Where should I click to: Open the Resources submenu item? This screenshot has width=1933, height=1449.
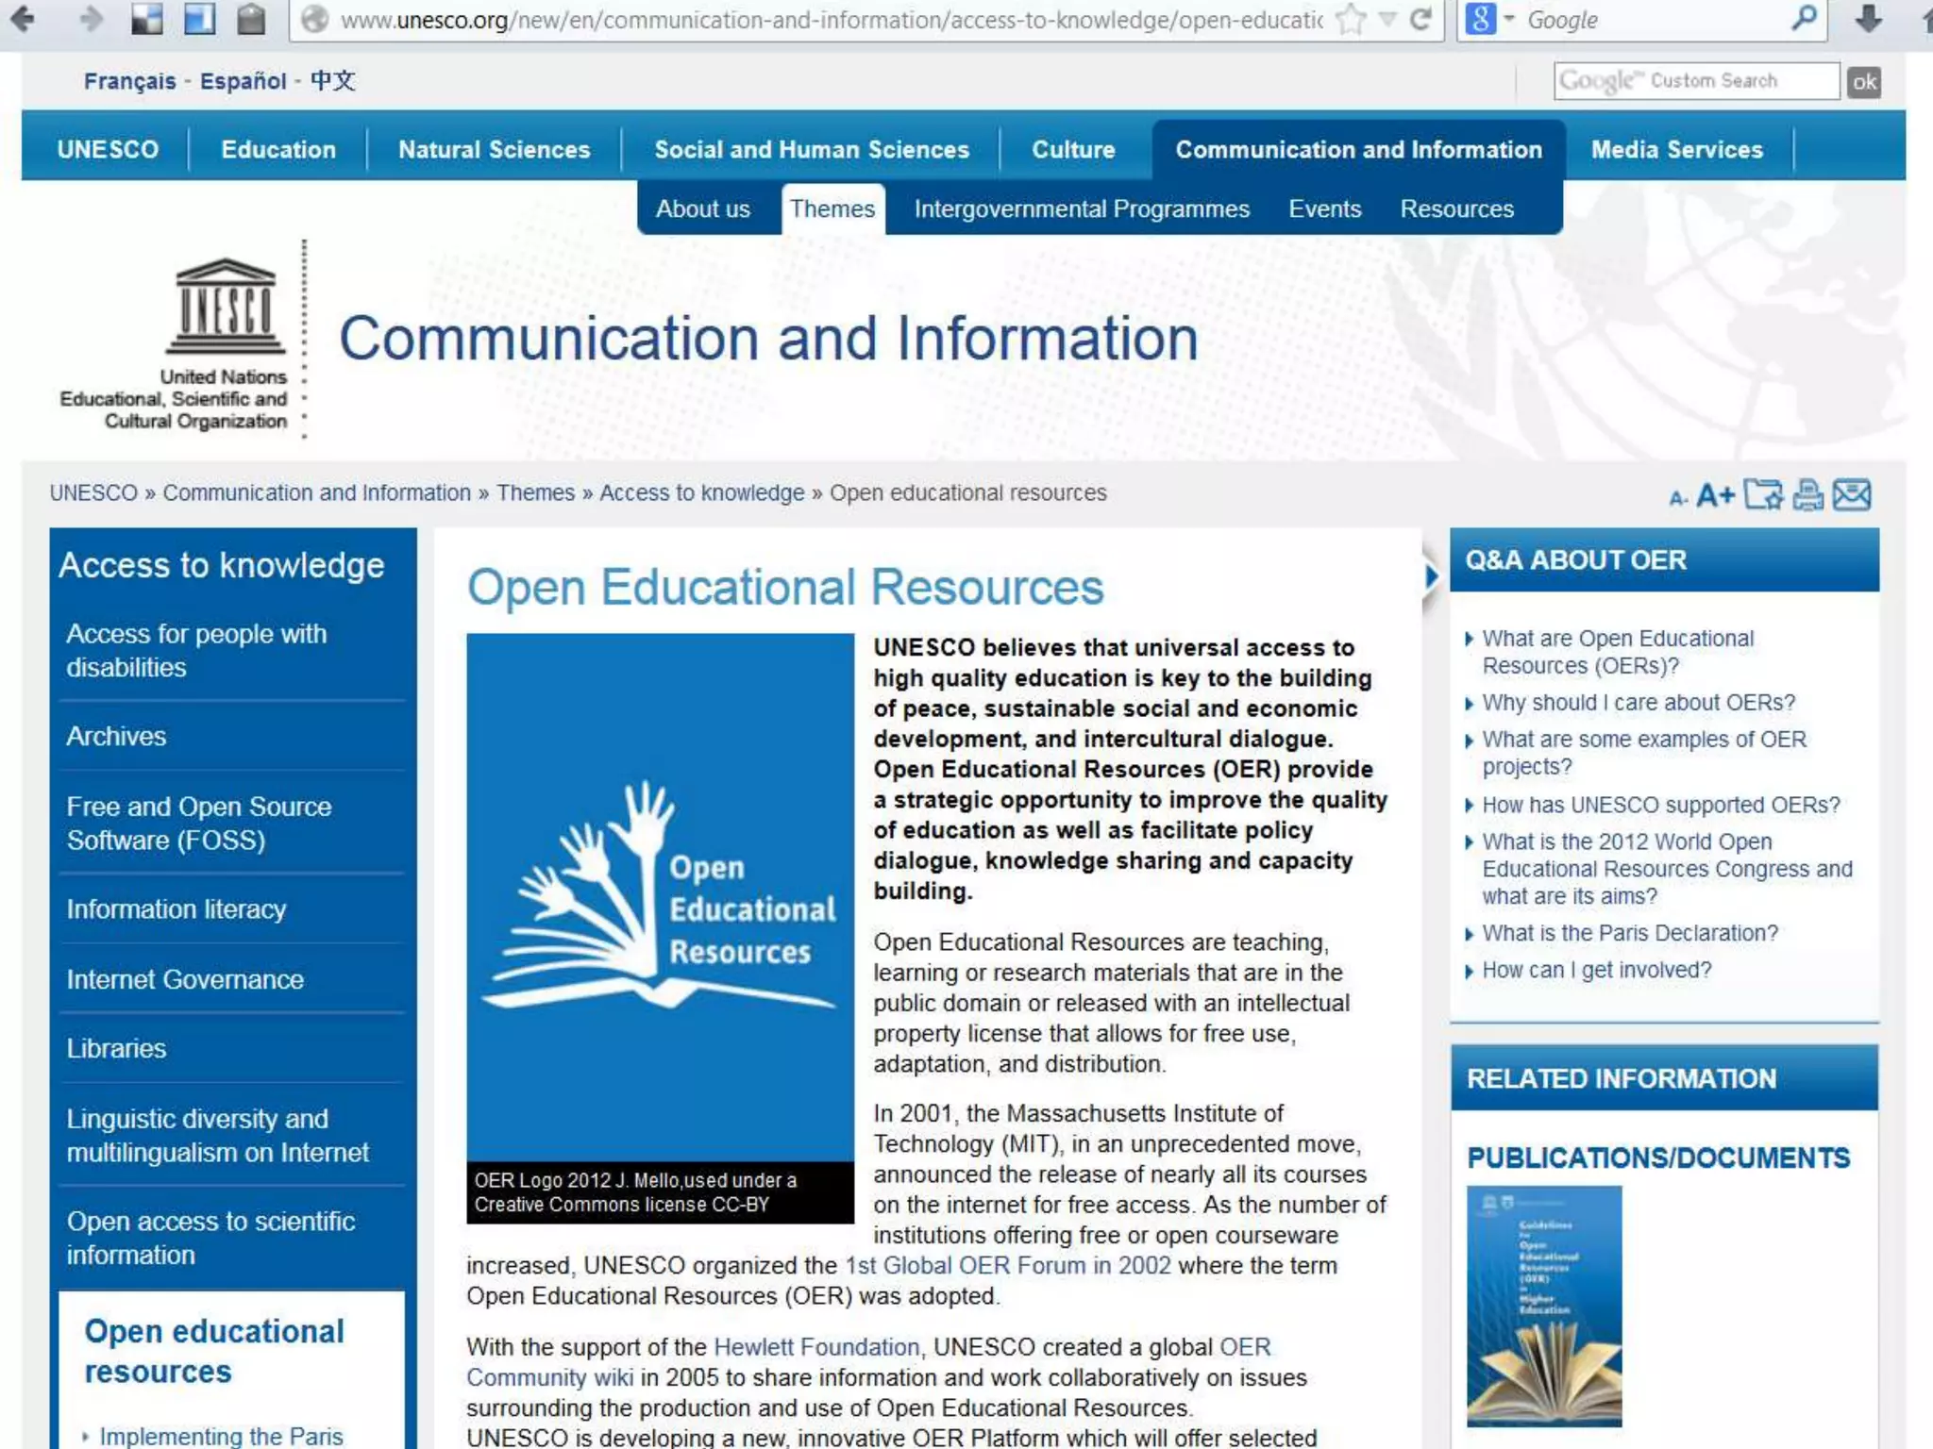[1456, 208]
